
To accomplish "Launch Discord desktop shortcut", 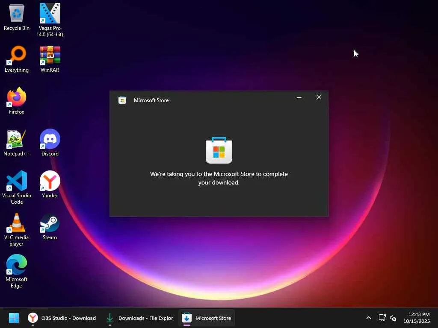I will (50, 143).
